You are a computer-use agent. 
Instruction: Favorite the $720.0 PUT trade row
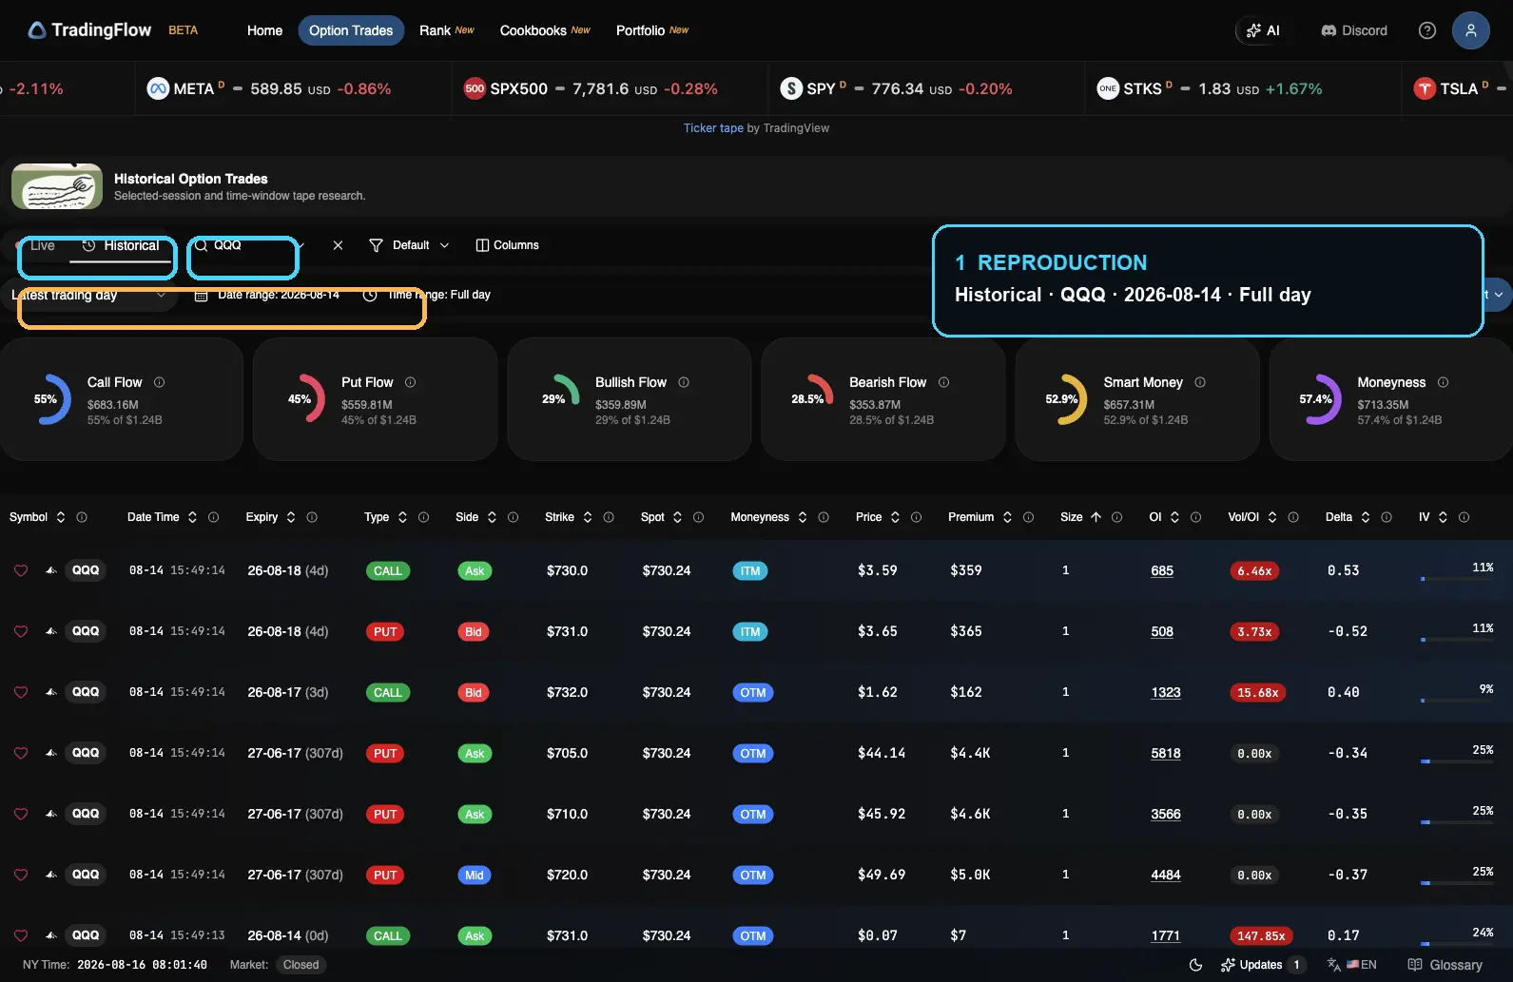21,875
